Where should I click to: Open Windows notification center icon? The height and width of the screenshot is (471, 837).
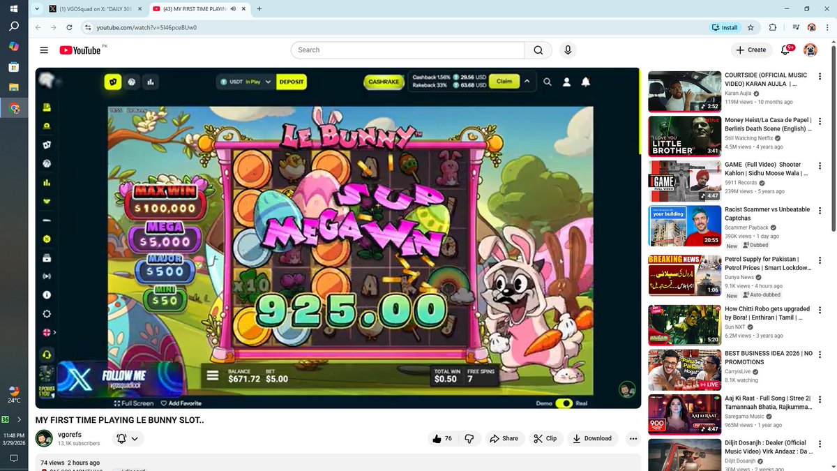pyautogui.click(x=14, y=458)
